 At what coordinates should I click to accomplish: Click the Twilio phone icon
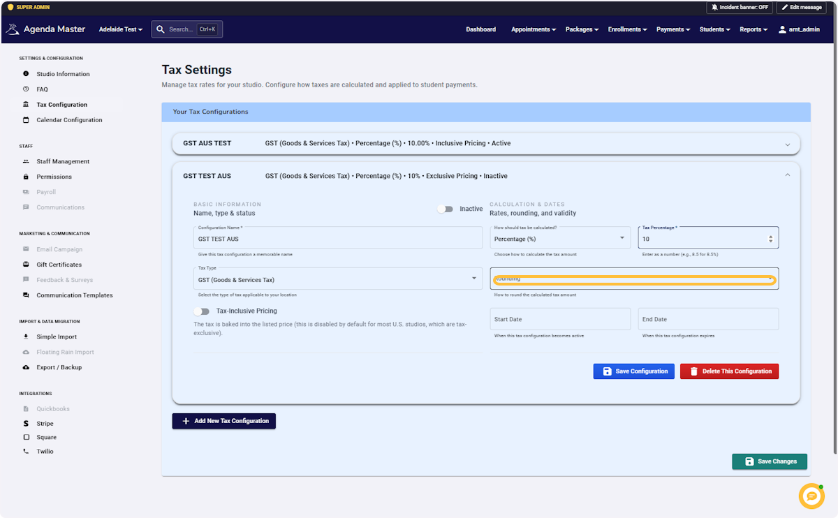click(26, 452)
